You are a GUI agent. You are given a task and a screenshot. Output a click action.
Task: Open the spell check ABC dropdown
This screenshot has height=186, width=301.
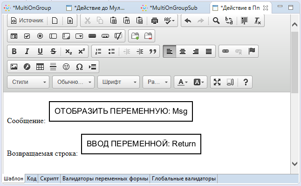click(169, 21)
